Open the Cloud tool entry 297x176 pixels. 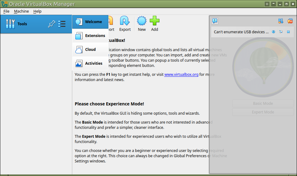(x=90, y=50)
